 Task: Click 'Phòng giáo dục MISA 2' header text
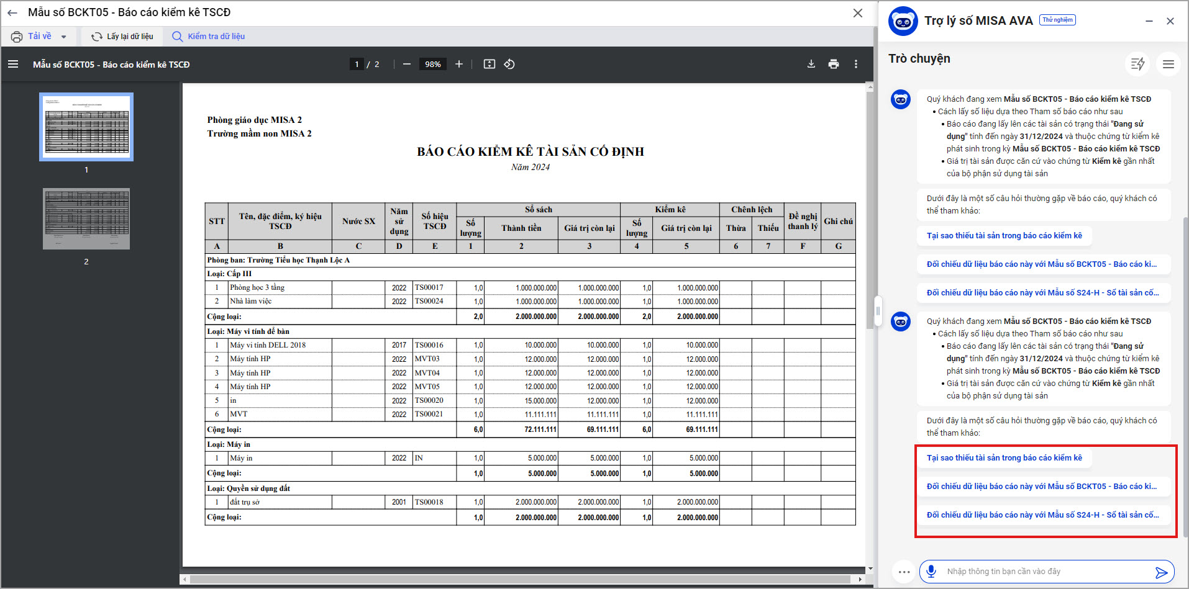[255, 120]
